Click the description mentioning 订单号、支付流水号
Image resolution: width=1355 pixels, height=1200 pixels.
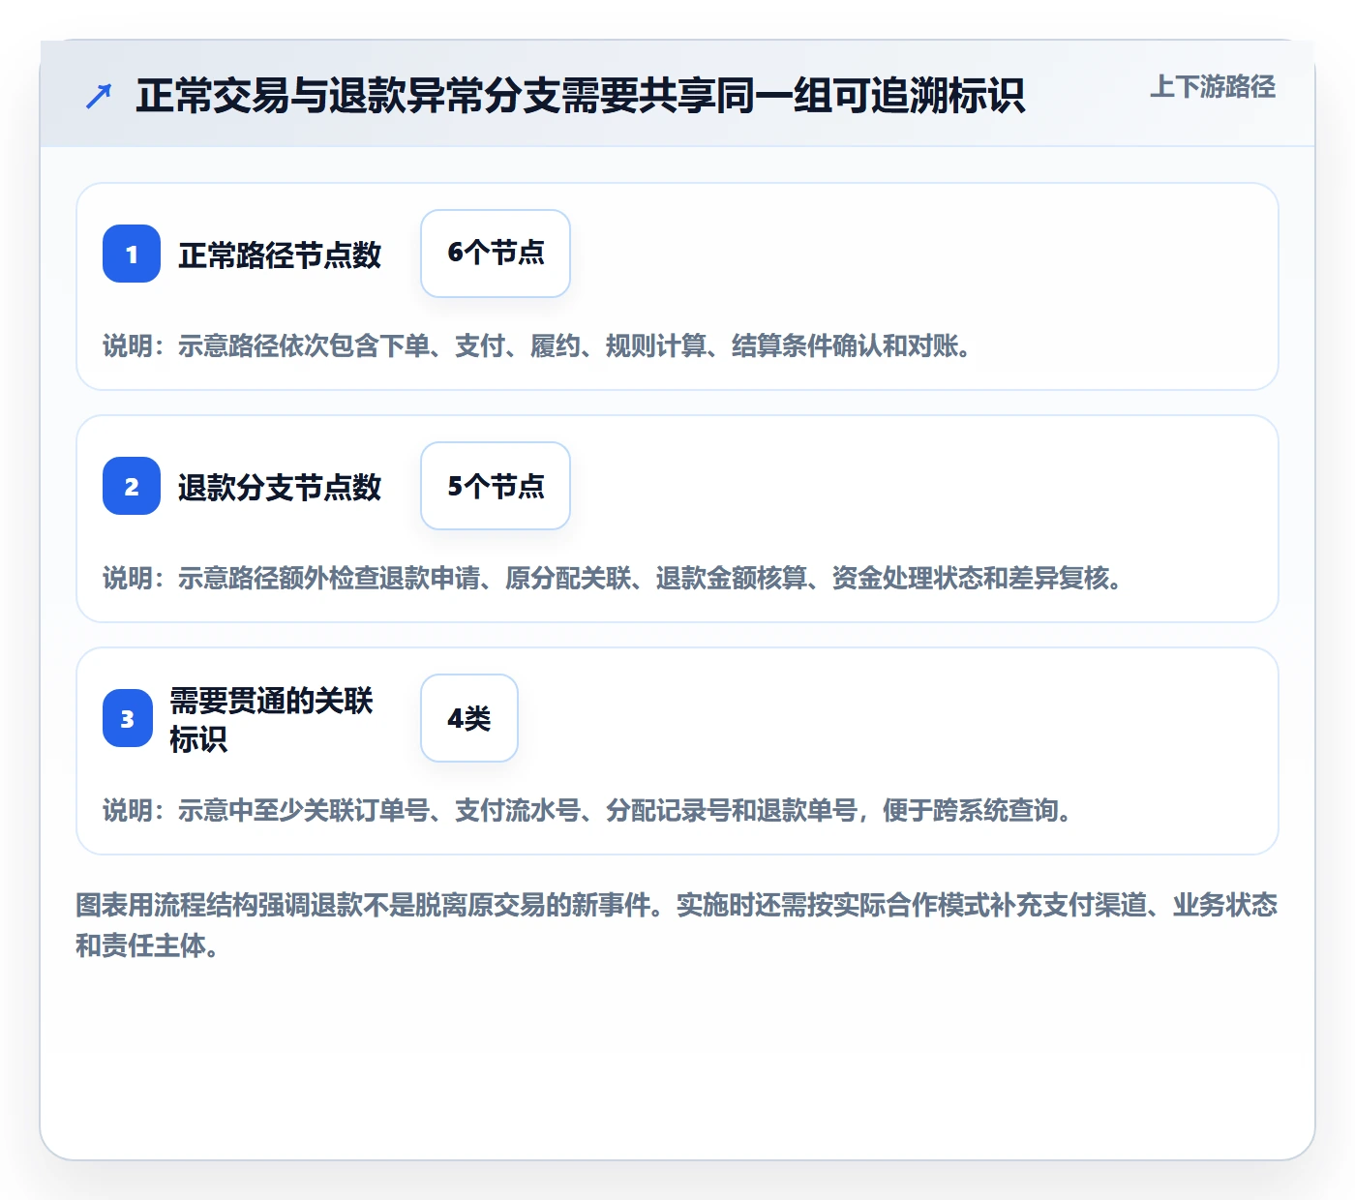coord(587,810)
